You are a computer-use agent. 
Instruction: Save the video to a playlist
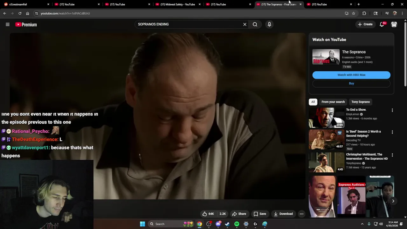pos(260,214)
